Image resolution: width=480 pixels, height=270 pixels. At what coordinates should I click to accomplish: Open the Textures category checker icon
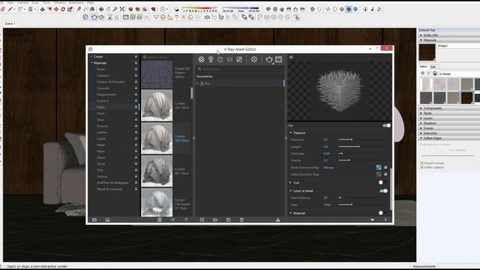coord(239,59)
